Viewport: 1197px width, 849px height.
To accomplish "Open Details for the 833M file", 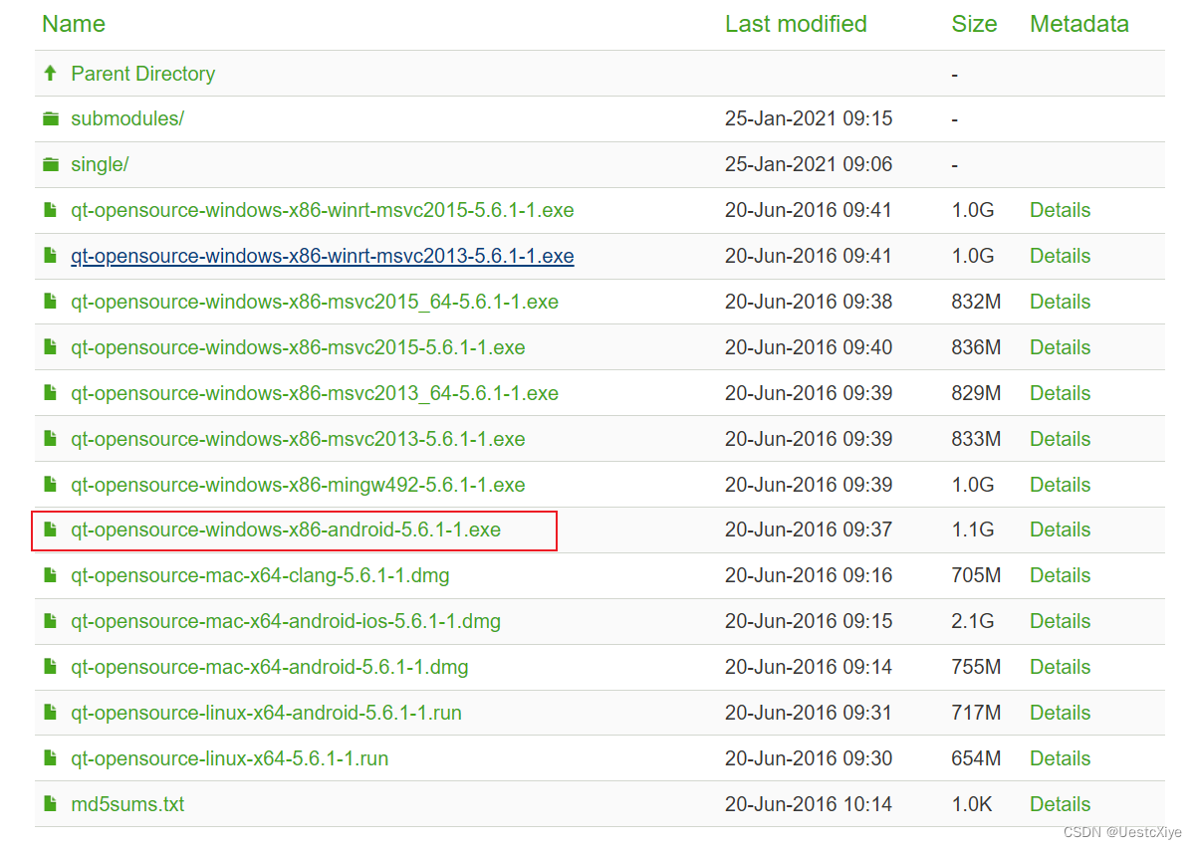I will click(1060, 439).
